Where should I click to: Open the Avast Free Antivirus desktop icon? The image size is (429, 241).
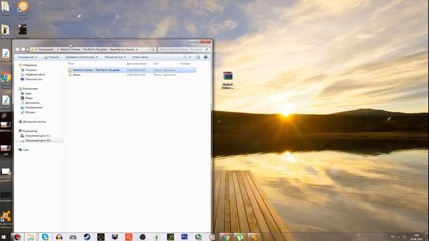(x=5, y=220)
